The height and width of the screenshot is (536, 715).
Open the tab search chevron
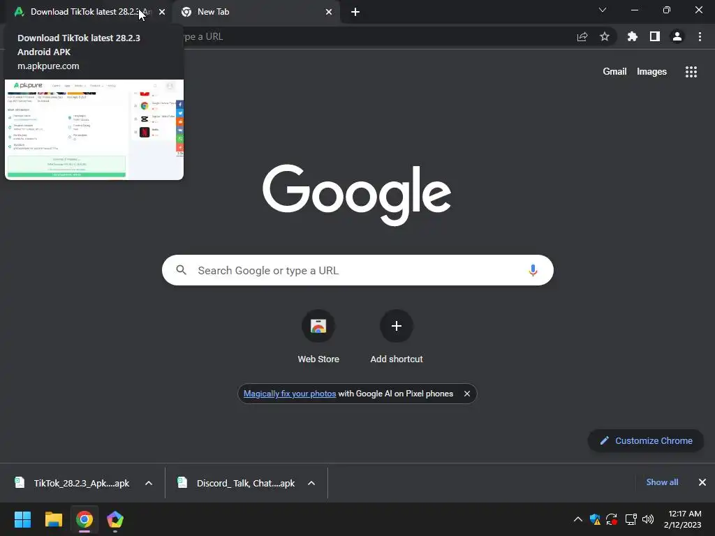603,10
